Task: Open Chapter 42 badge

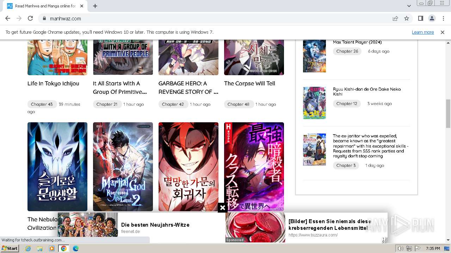Action: 173,104
